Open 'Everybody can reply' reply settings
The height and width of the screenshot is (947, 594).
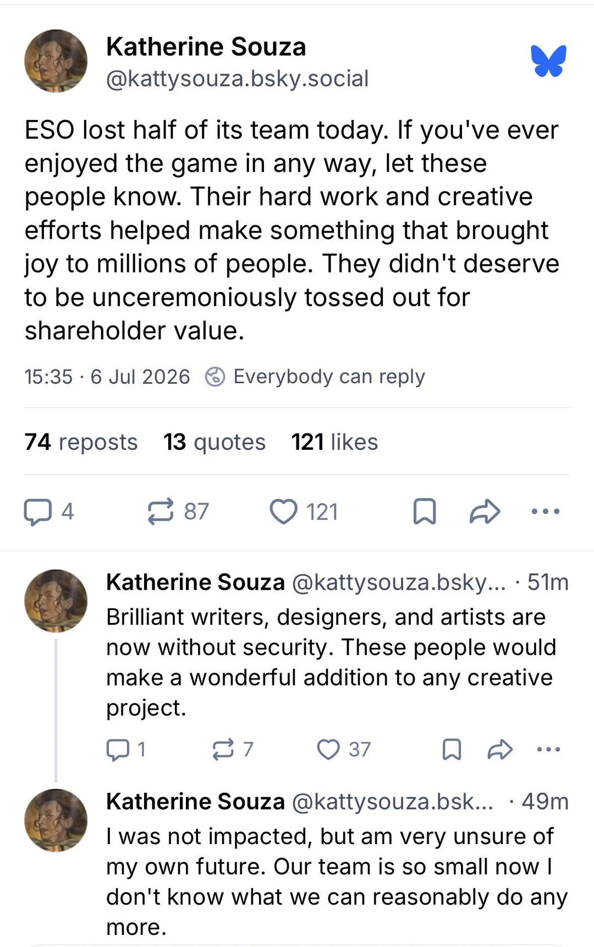315,377
